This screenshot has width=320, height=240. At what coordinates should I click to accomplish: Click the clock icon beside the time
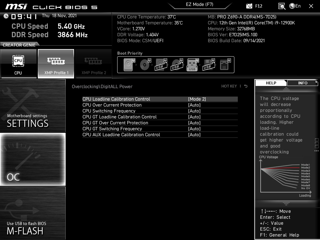pos(6,16)
